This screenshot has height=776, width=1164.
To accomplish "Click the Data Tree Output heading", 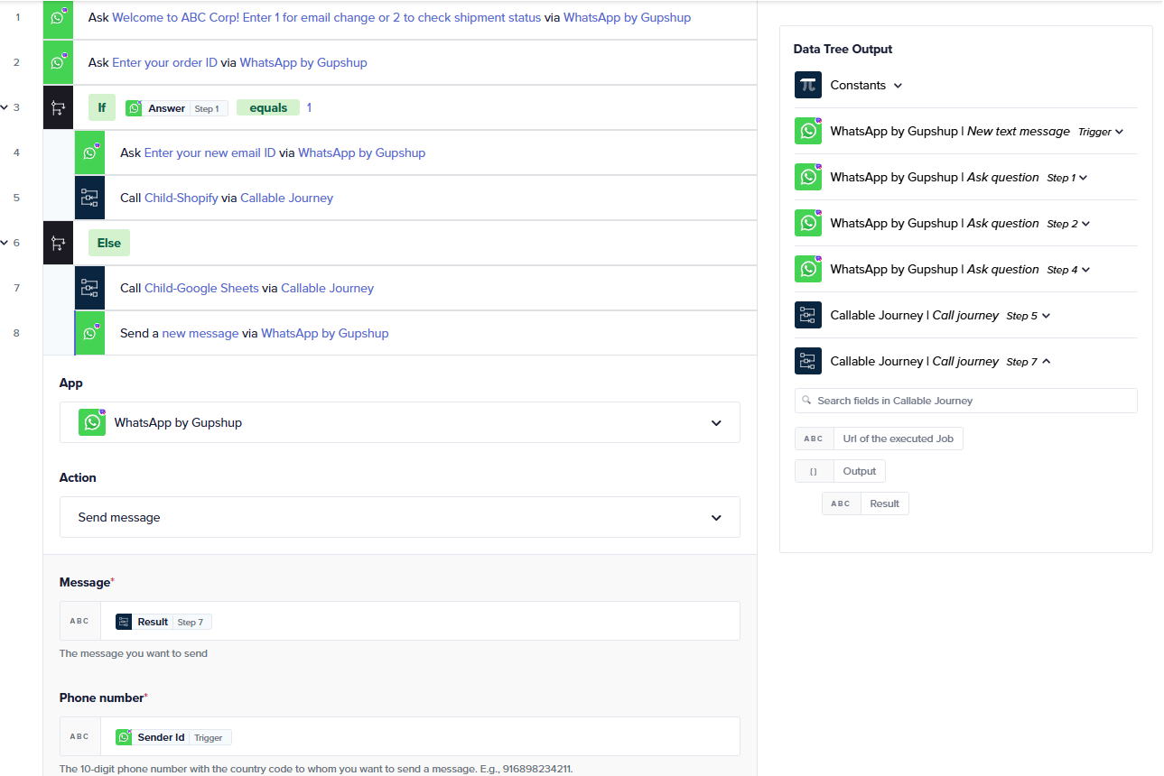I will click(843, 49).
